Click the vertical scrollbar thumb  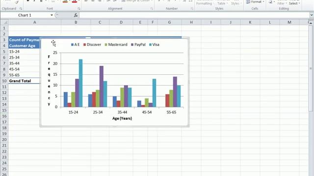pos(311,68)
